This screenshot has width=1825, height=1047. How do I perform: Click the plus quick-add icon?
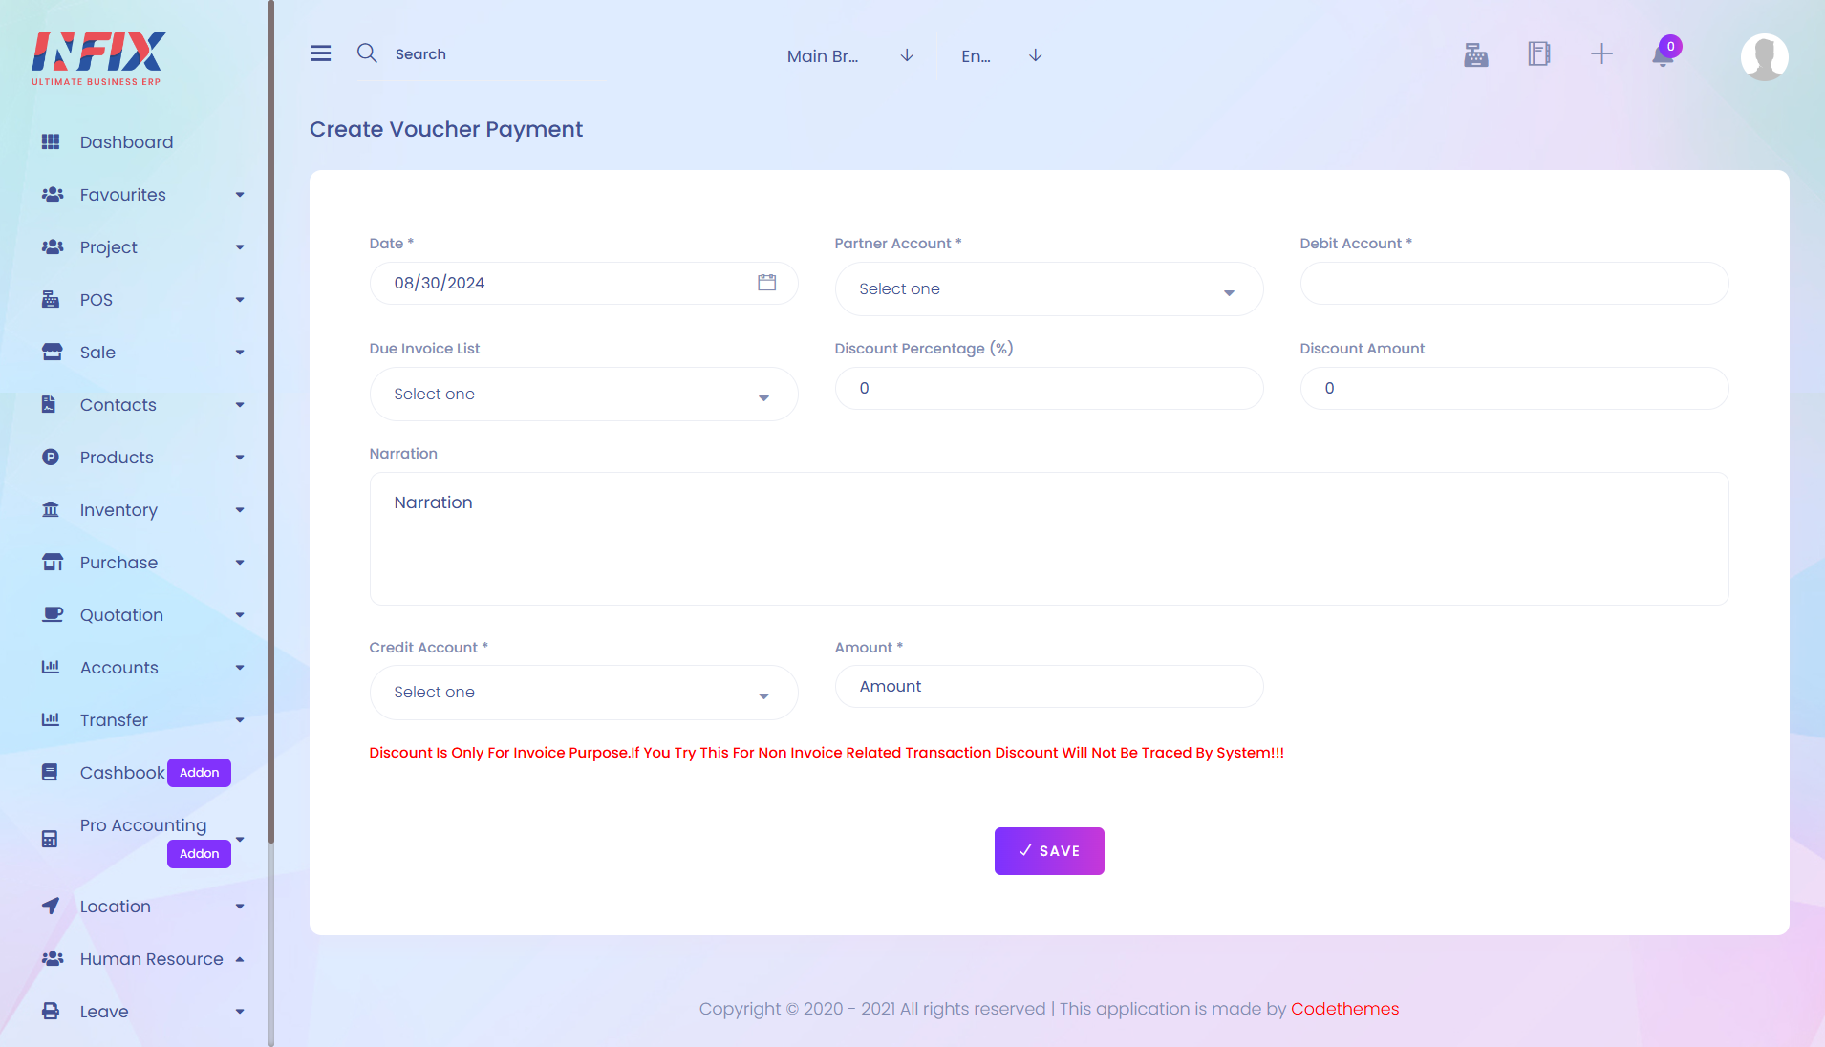1601,54
